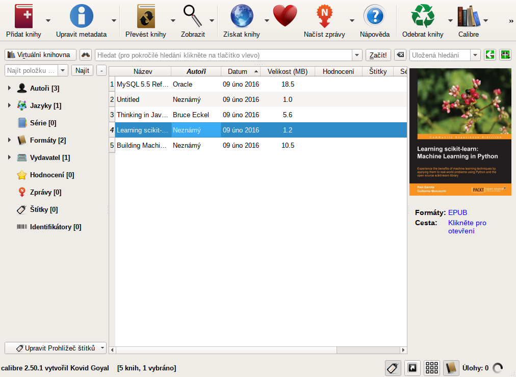
Task: Open advanced search binoculars icon
Action: tap(86, 55)
